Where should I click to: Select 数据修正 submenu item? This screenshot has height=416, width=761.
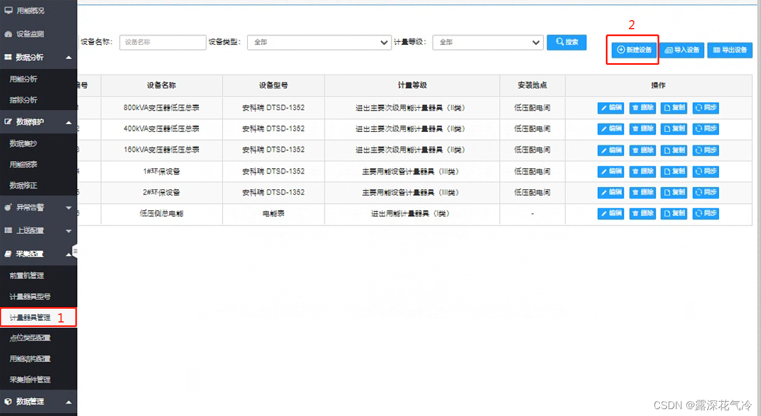[x=39, y=185]
